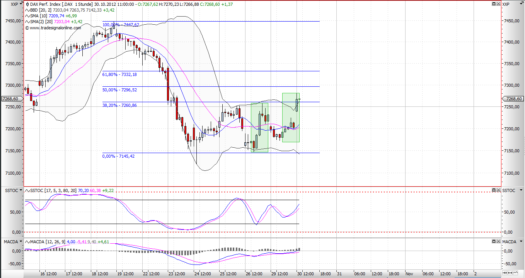Maximize the main DAX price chart pane
Image resolution: width=525 pixels, height=278 pixels.
point(494,4)
